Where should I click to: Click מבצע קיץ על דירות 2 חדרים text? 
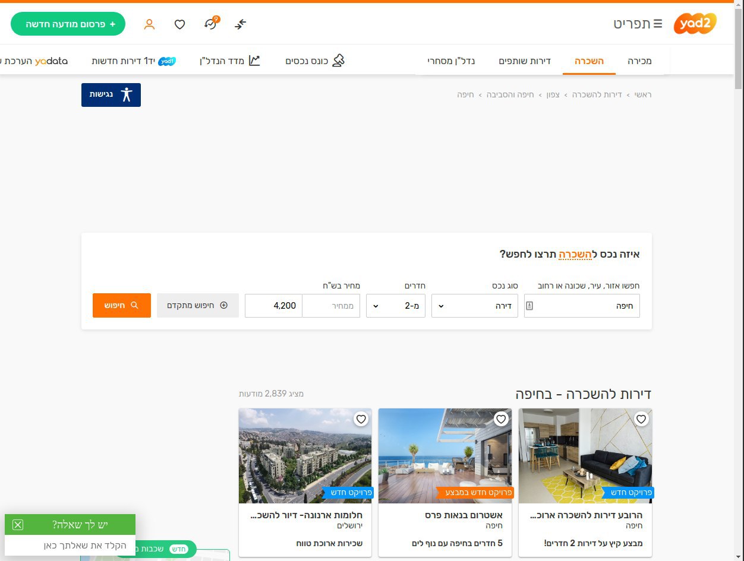(x=593, y=543)
